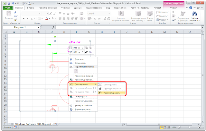Select Формат рисунка in context menu
The image size is (206, 131).
tap(83, 109)
